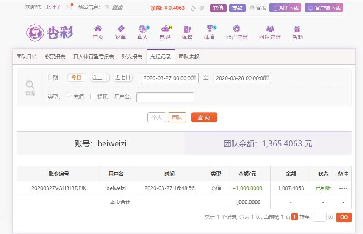This screenshot has width=363, height=234.
Task: Click the start date field 2020-03-27
Action: 169,78
